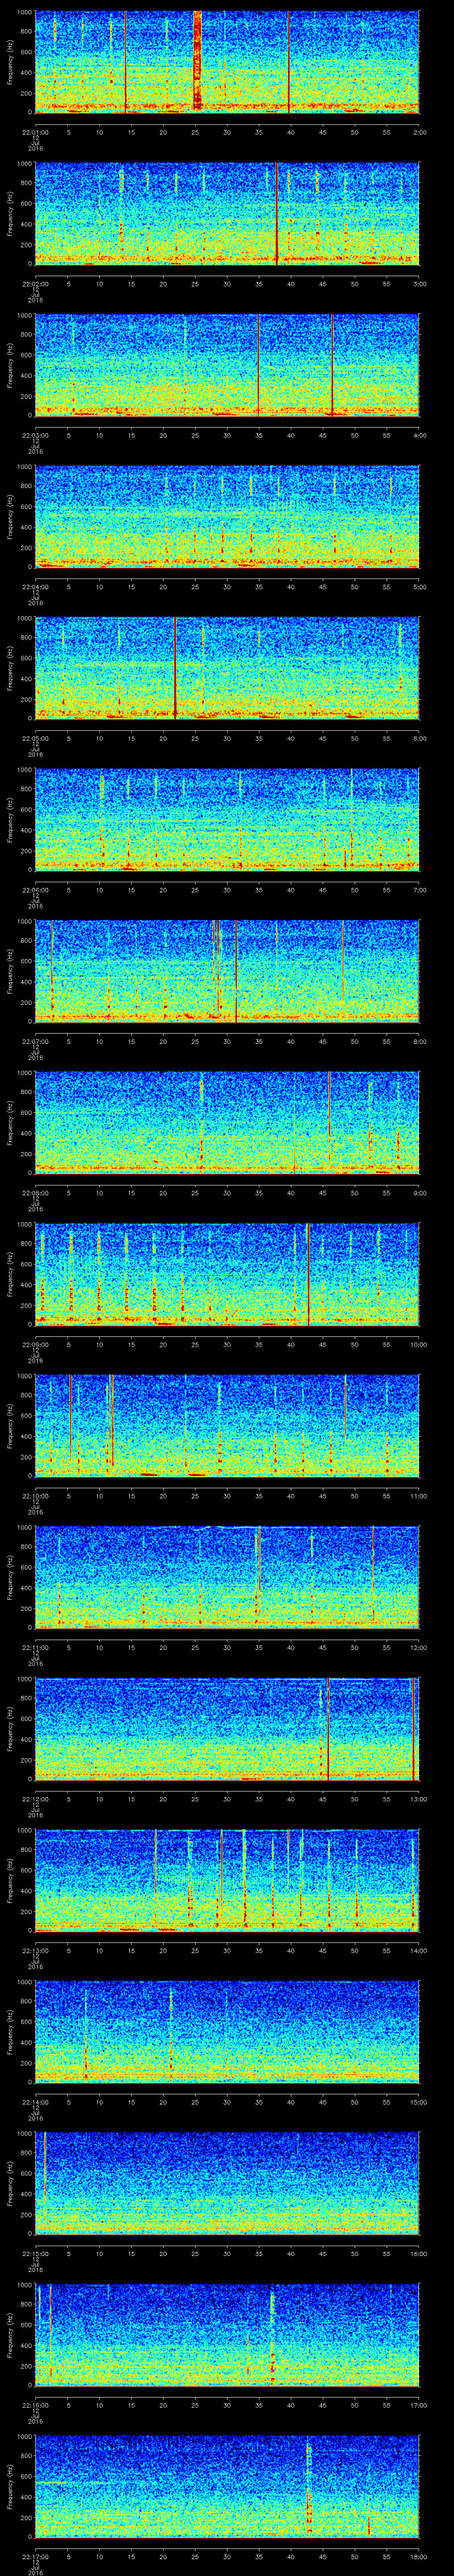This screenshot has height=2576, width=454.
Task: Open the spectrogram plot starting at 22:03:00
Action: pos(227,364)
